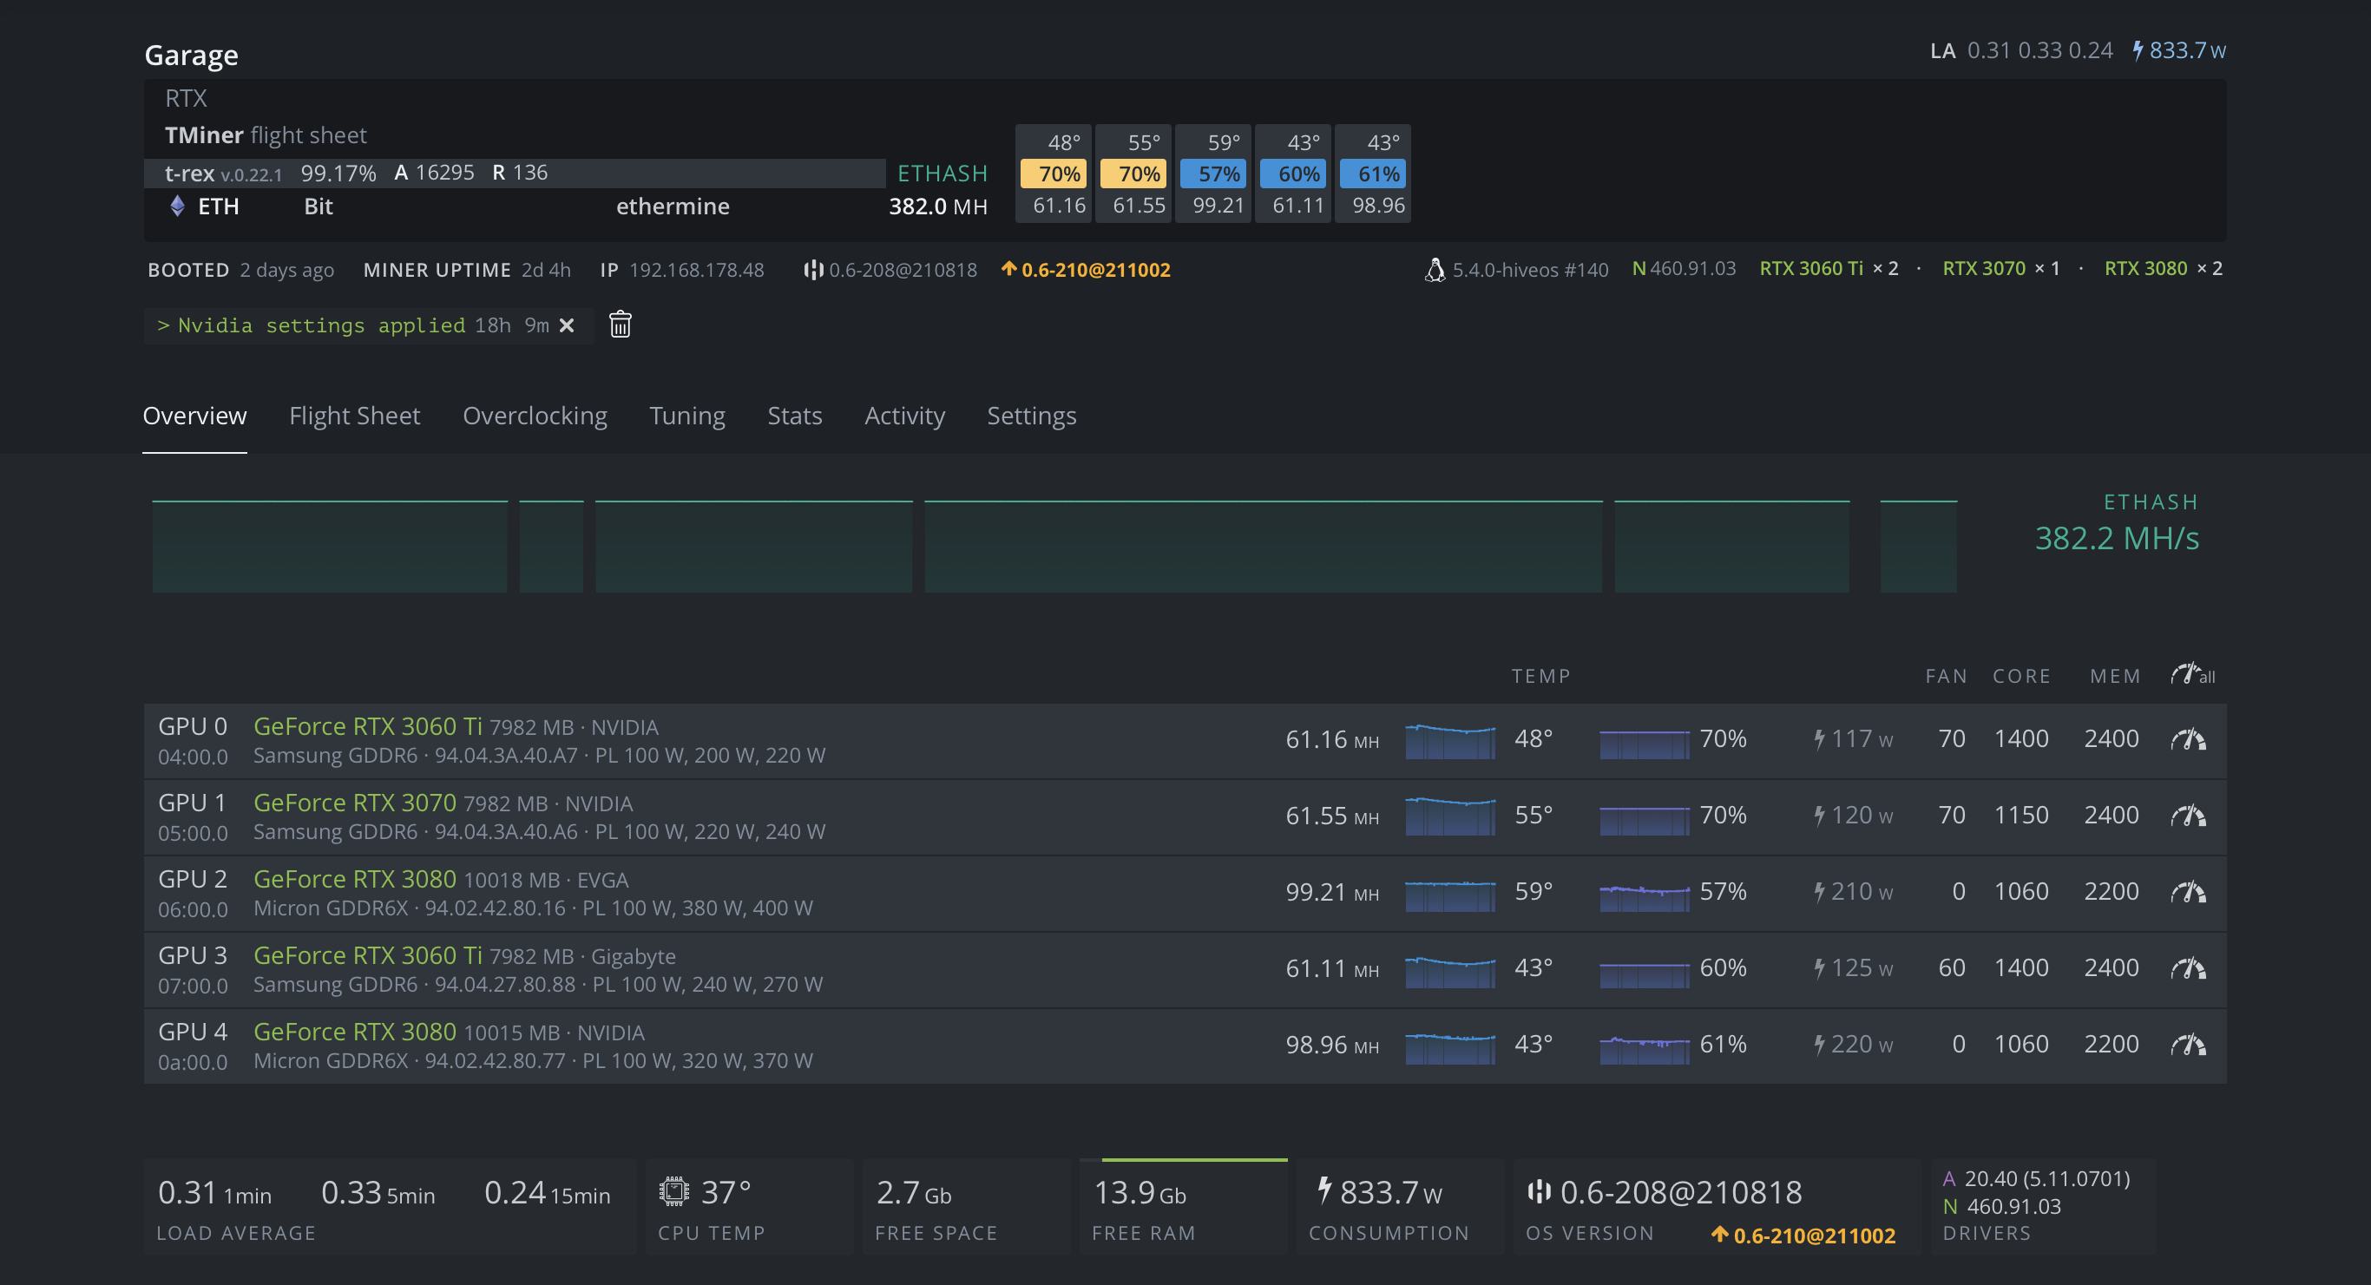Open the Flight Sheet tab
This screenshot has height=1285, width=2371.
pos(354,416)
